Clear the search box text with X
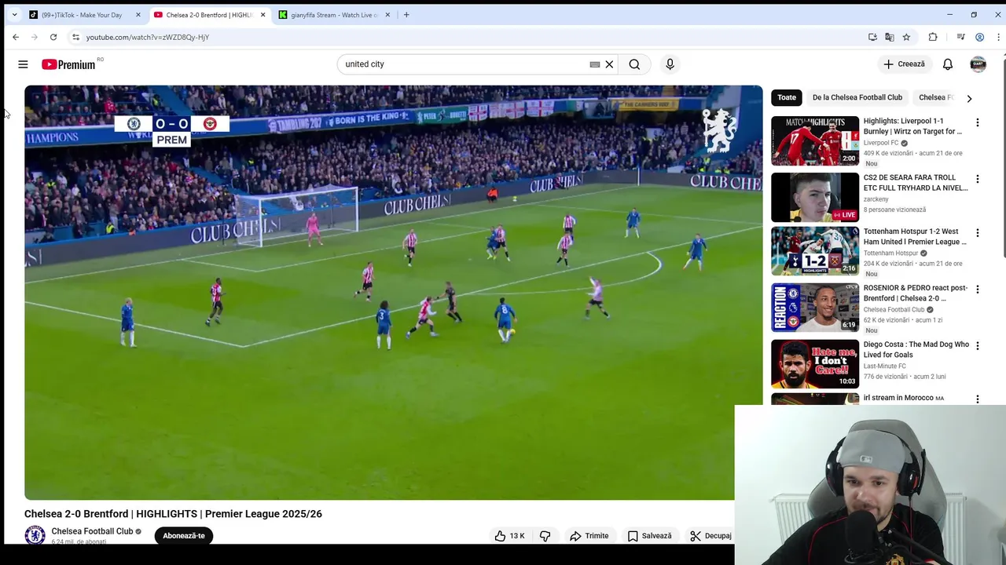The height and width of the screenshot is (565, 1006). 609,64
